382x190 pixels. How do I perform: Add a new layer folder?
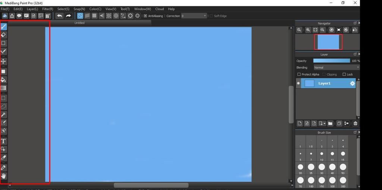(330, 123)
